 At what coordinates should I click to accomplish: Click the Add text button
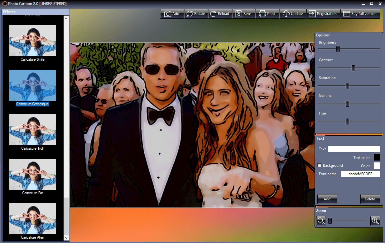[x=327, y=199]
